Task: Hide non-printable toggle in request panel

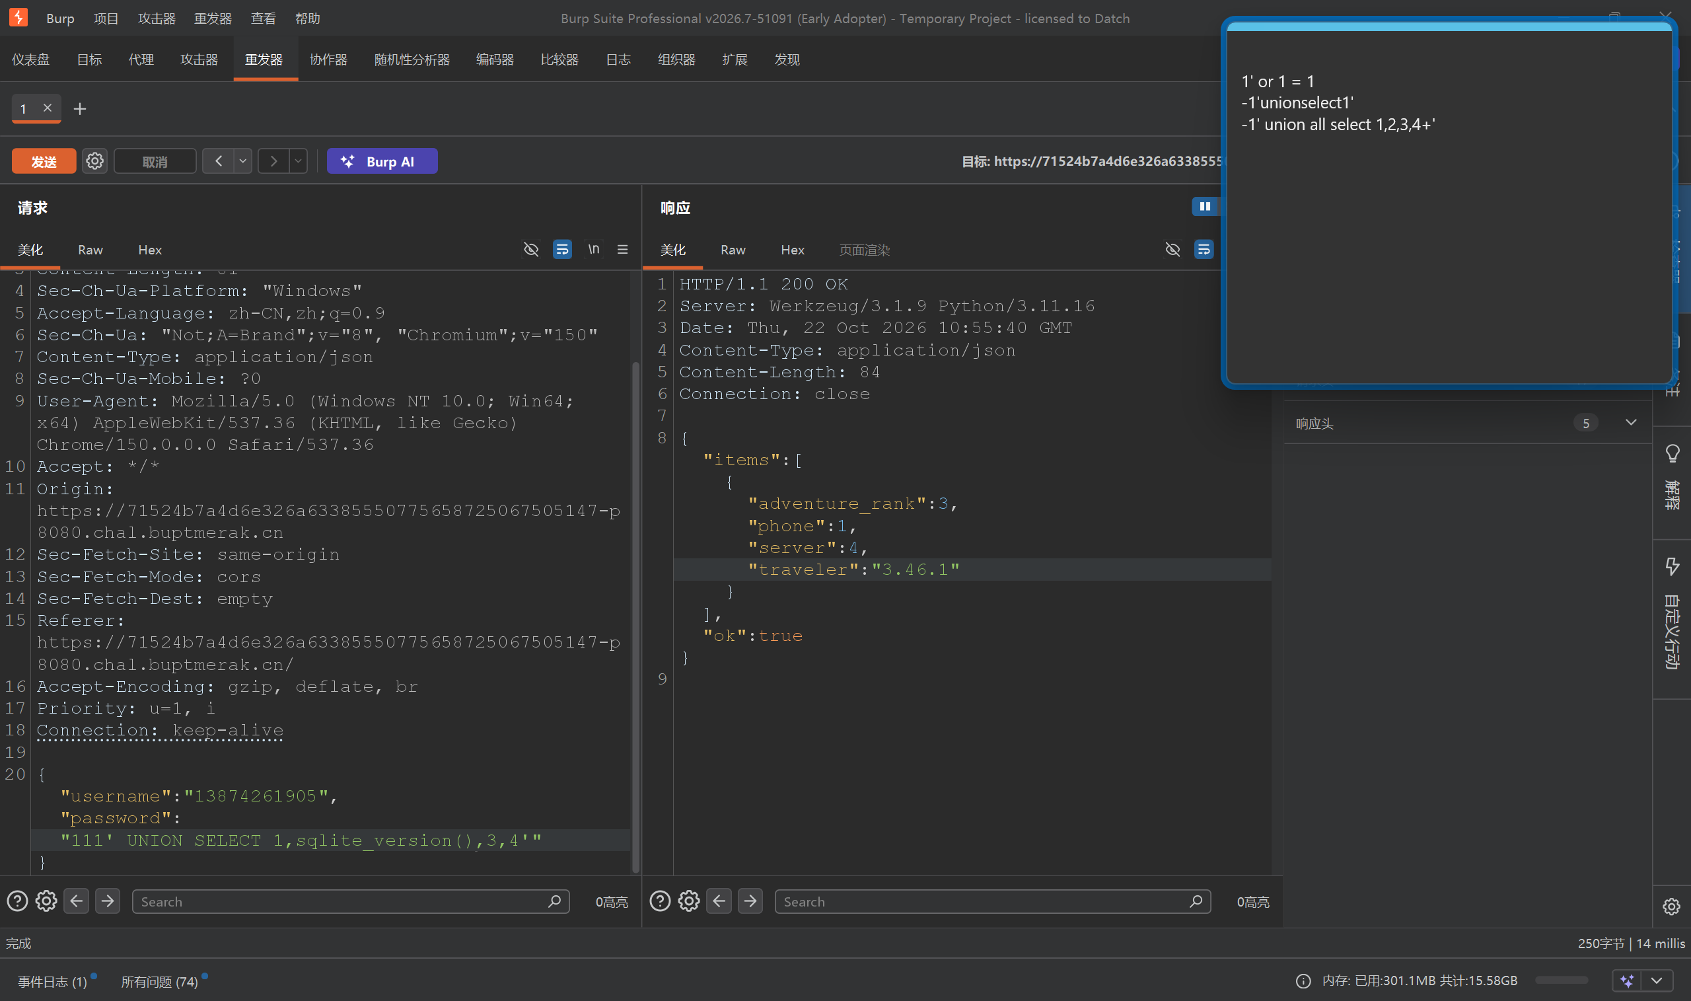Action: [530, 250]
